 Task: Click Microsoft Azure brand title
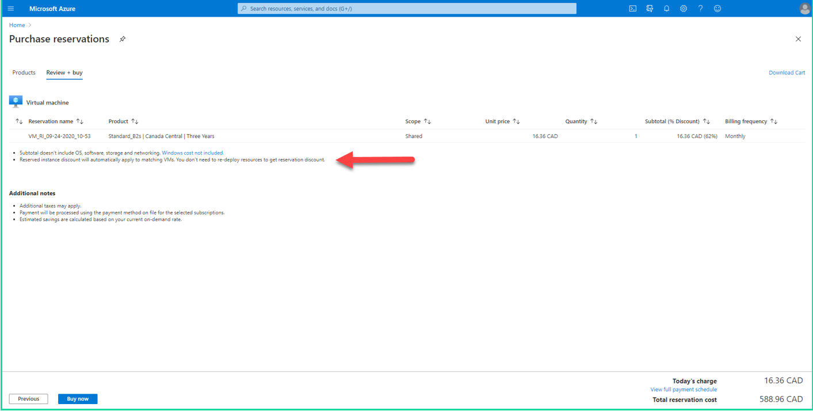coord(52,9)
